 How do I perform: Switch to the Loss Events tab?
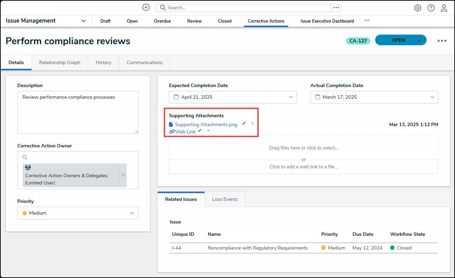[x=225, y=200]
